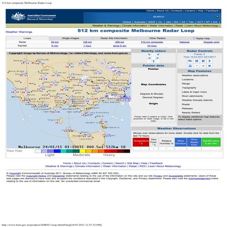
Task: Switch to the Loops tab
Action: pyautogui.click(x=28, y=38)
